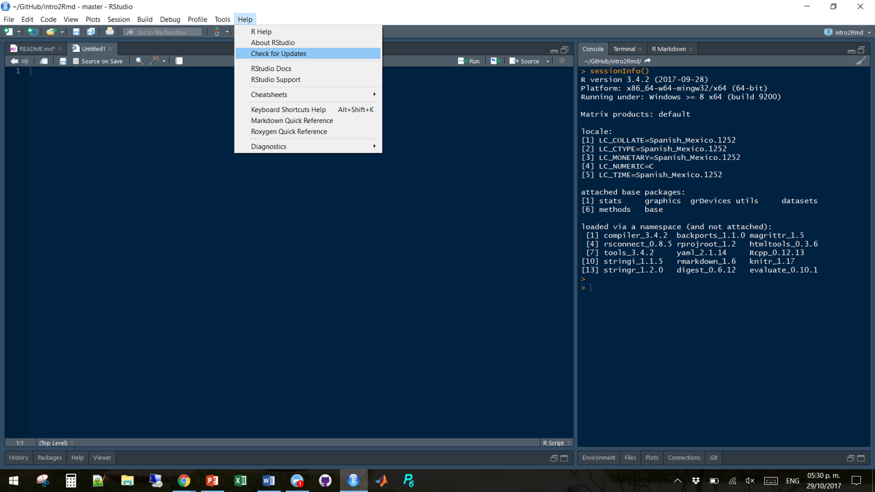Open Chrome from the Windows taskbar

[184, 480]
